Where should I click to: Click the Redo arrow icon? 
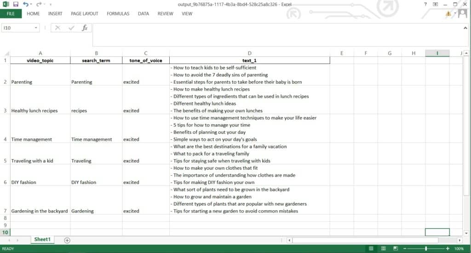(x=39, y=4)
